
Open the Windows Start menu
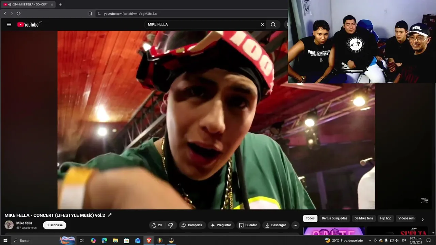tap(5, 240)
